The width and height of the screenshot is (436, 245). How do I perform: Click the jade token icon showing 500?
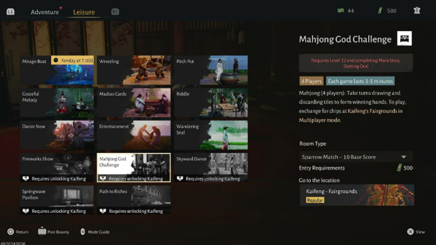pos(379,11)
